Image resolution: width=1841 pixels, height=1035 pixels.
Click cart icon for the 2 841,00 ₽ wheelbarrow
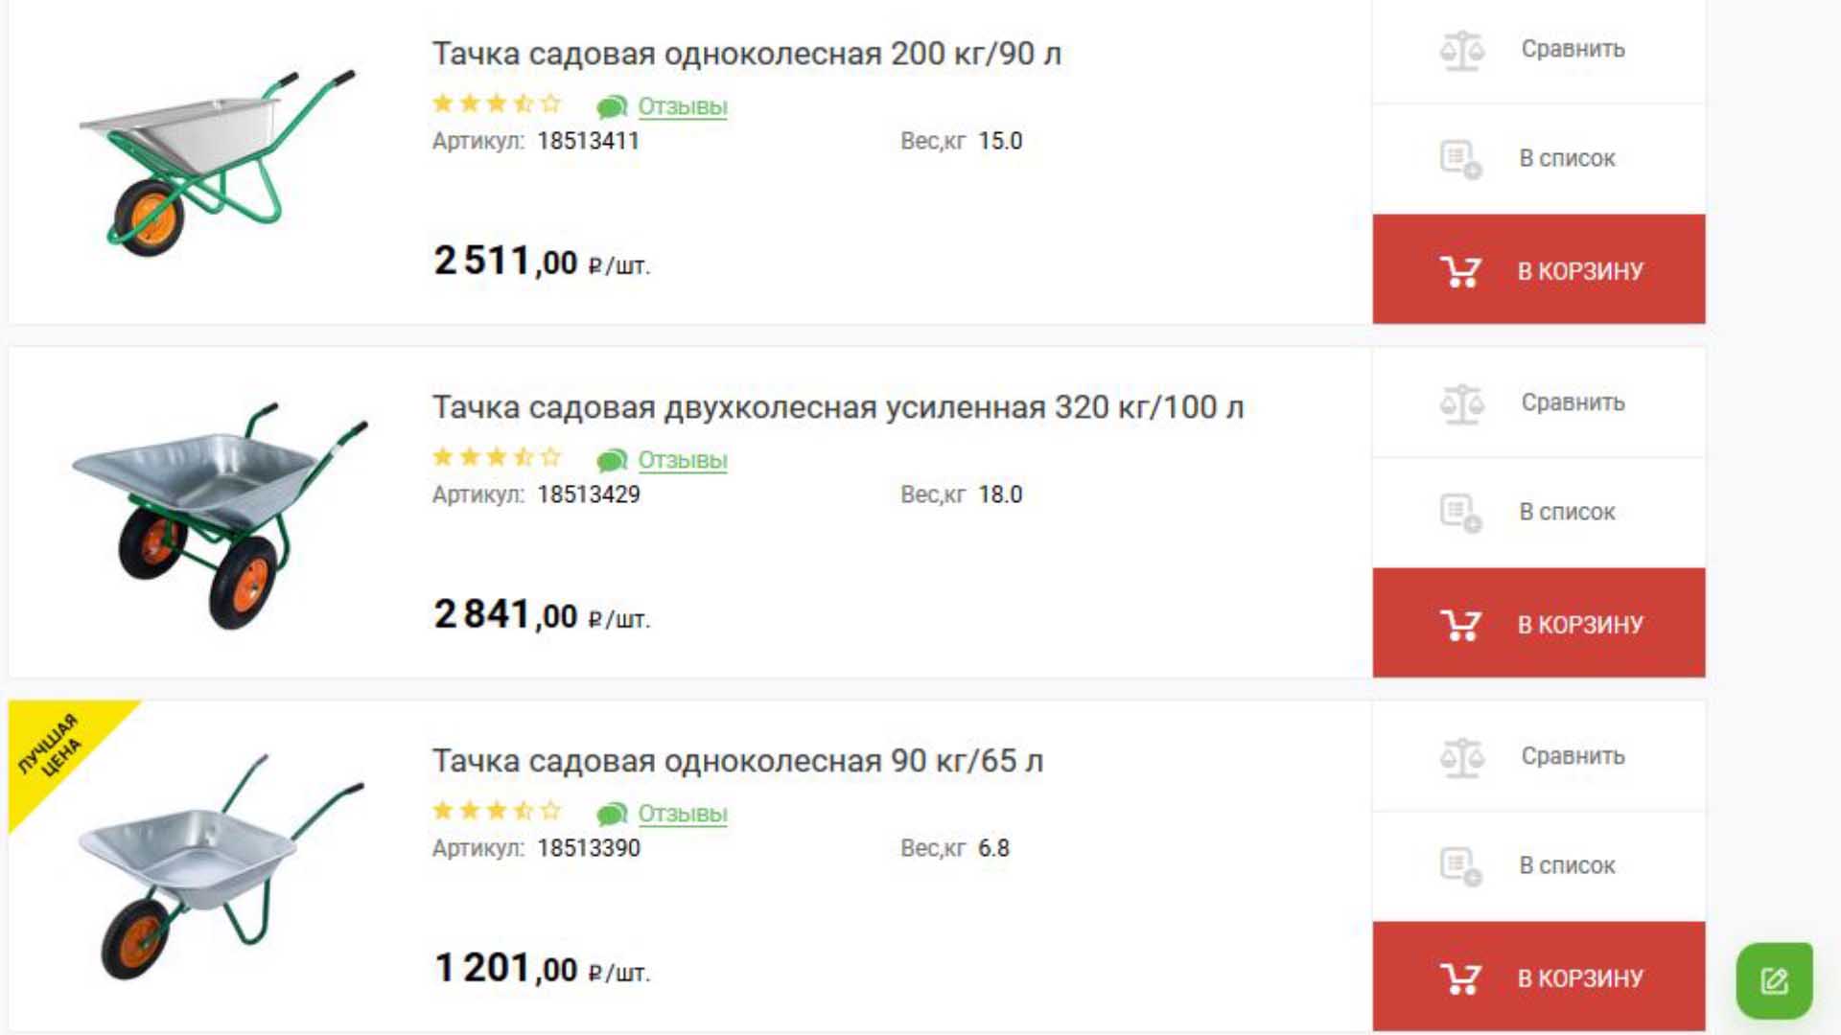point(1460,625)
